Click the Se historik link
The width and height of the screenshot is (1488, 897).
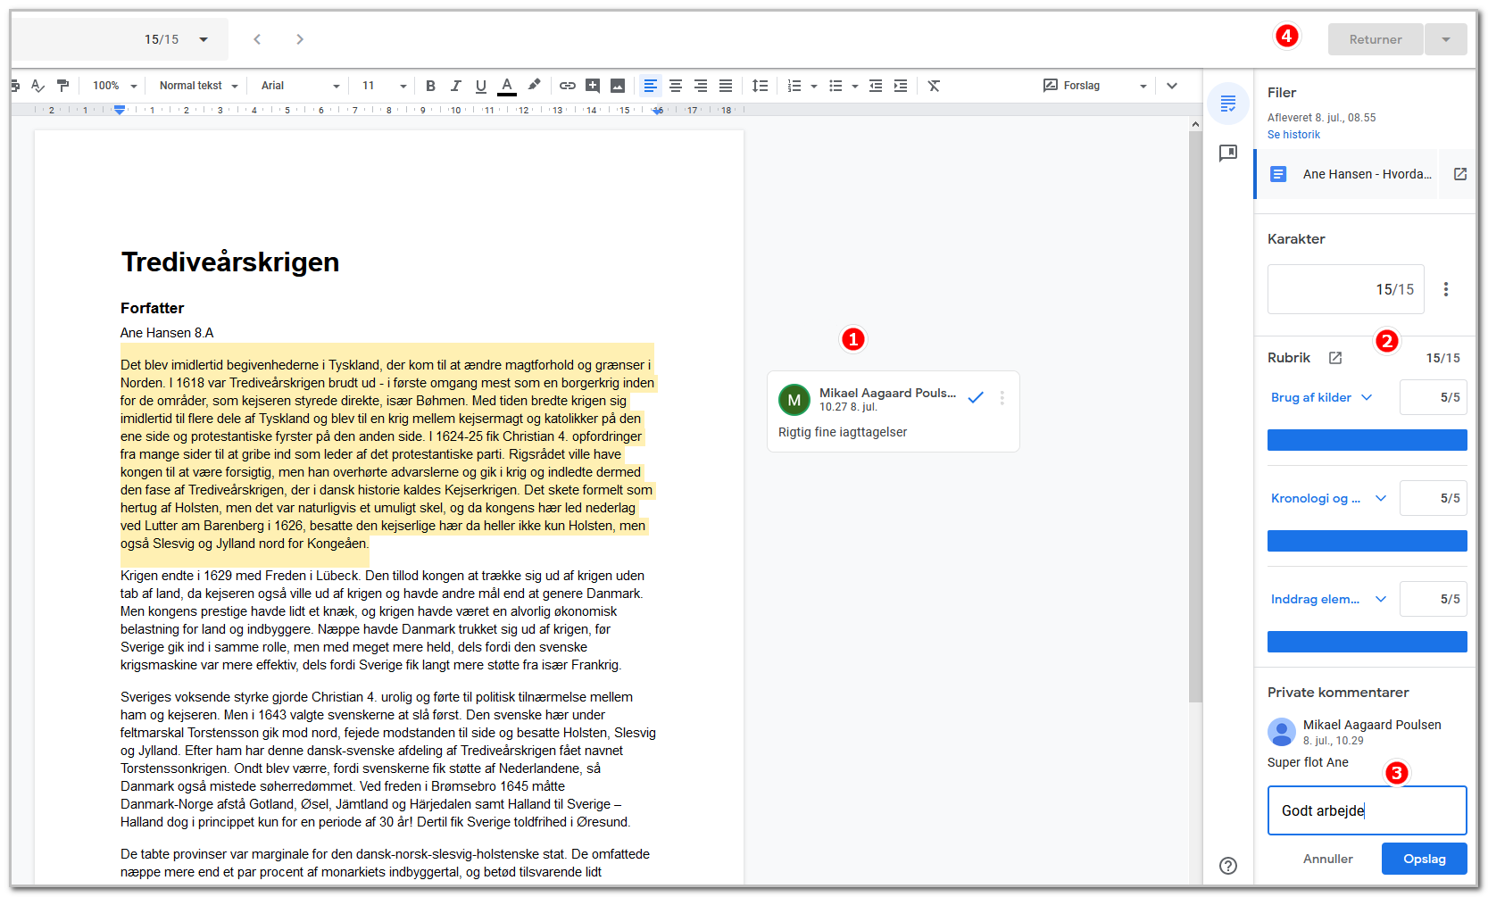pos(1293,135)
